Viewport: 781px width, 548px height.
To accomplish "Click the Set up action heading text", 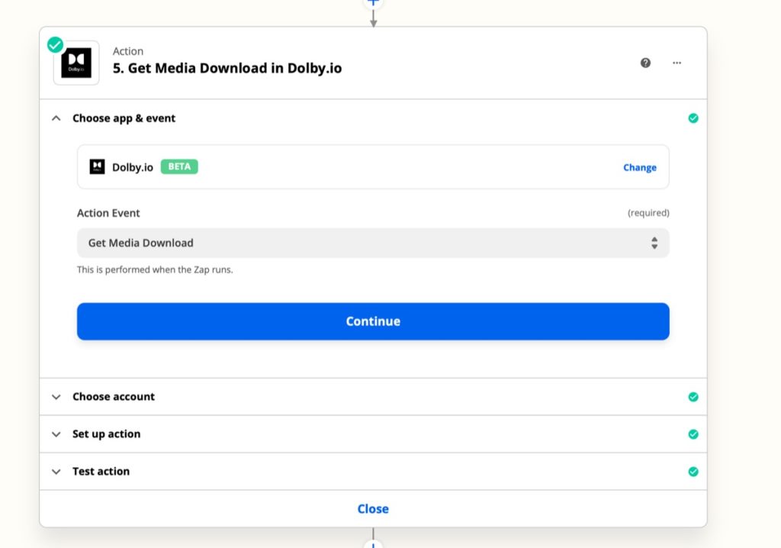I will tap(107, 434).
